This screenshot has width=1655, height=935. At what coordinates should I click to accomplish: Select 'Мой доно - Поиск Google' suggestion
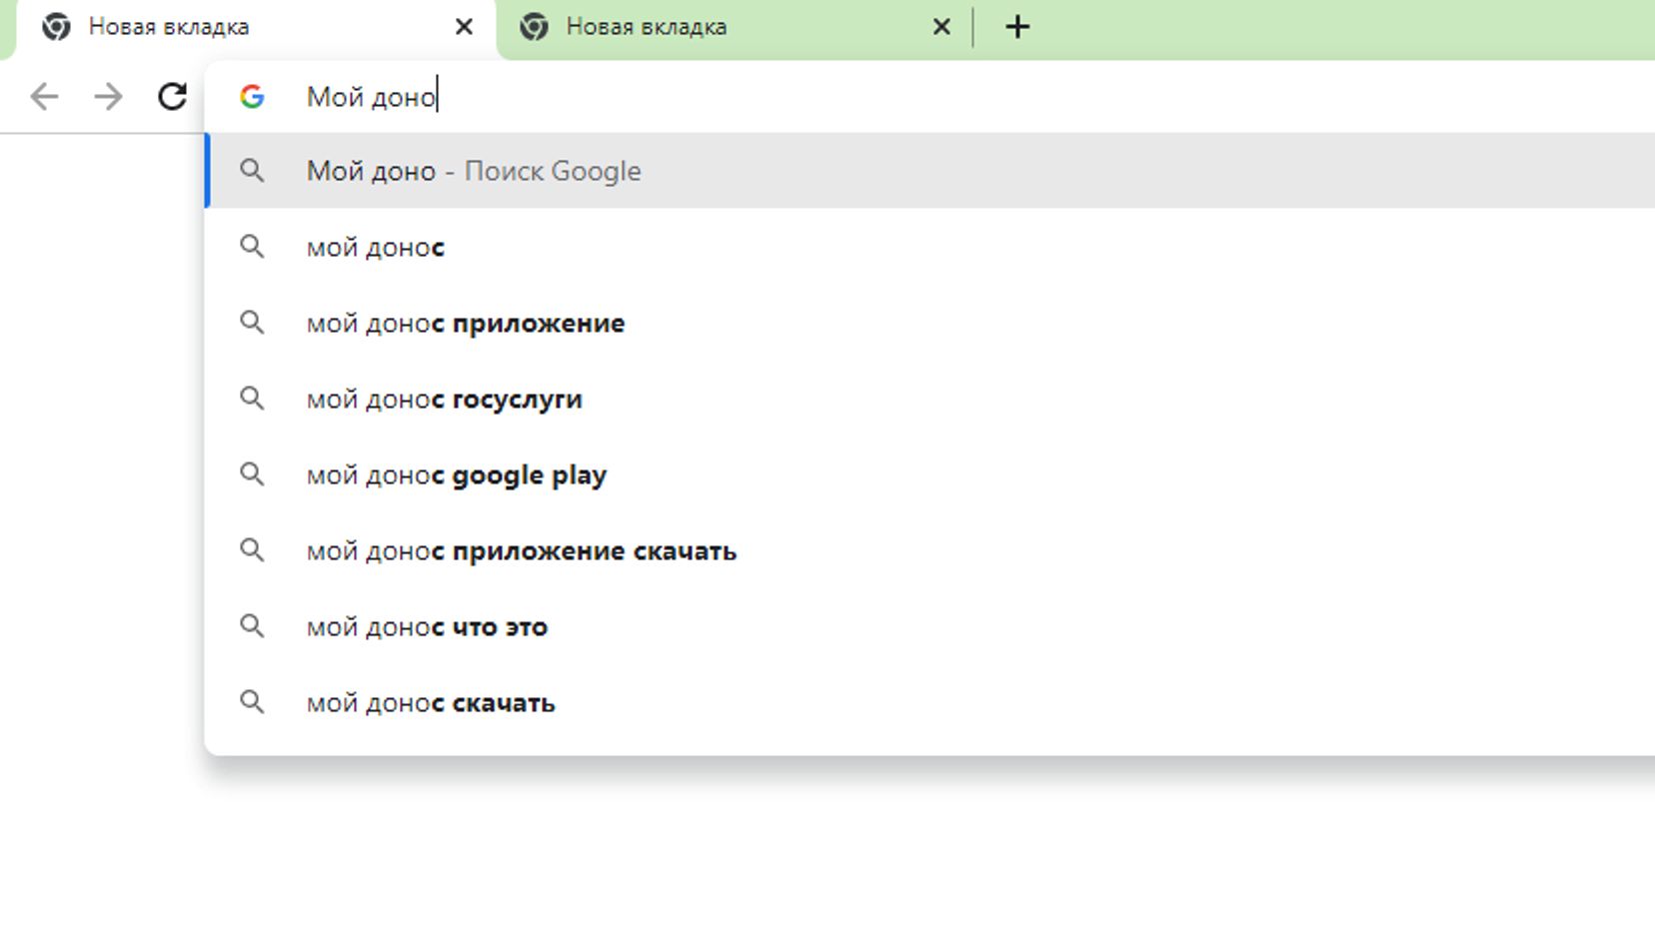click(474, 171)
